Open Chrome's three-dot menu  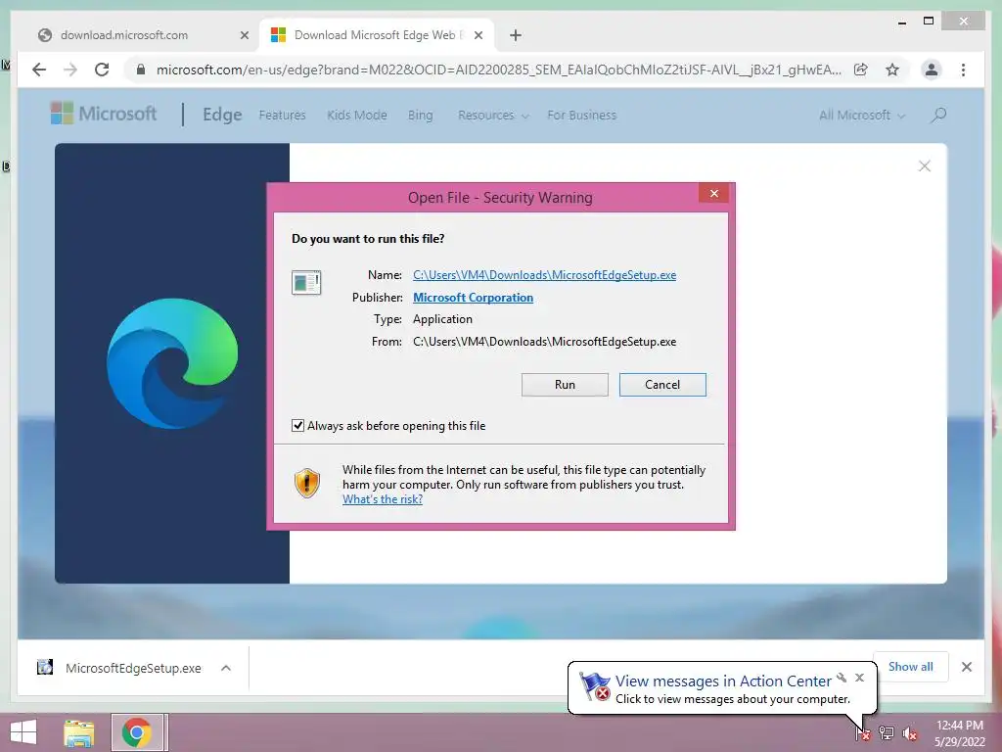pyautogui.click(x=963, y=70)
